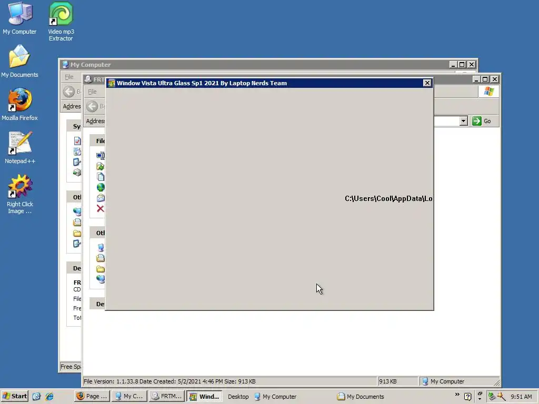
Task: Open Right Click Image desktop shortcut
Action: pyautogui.click(x=20, y=194)
